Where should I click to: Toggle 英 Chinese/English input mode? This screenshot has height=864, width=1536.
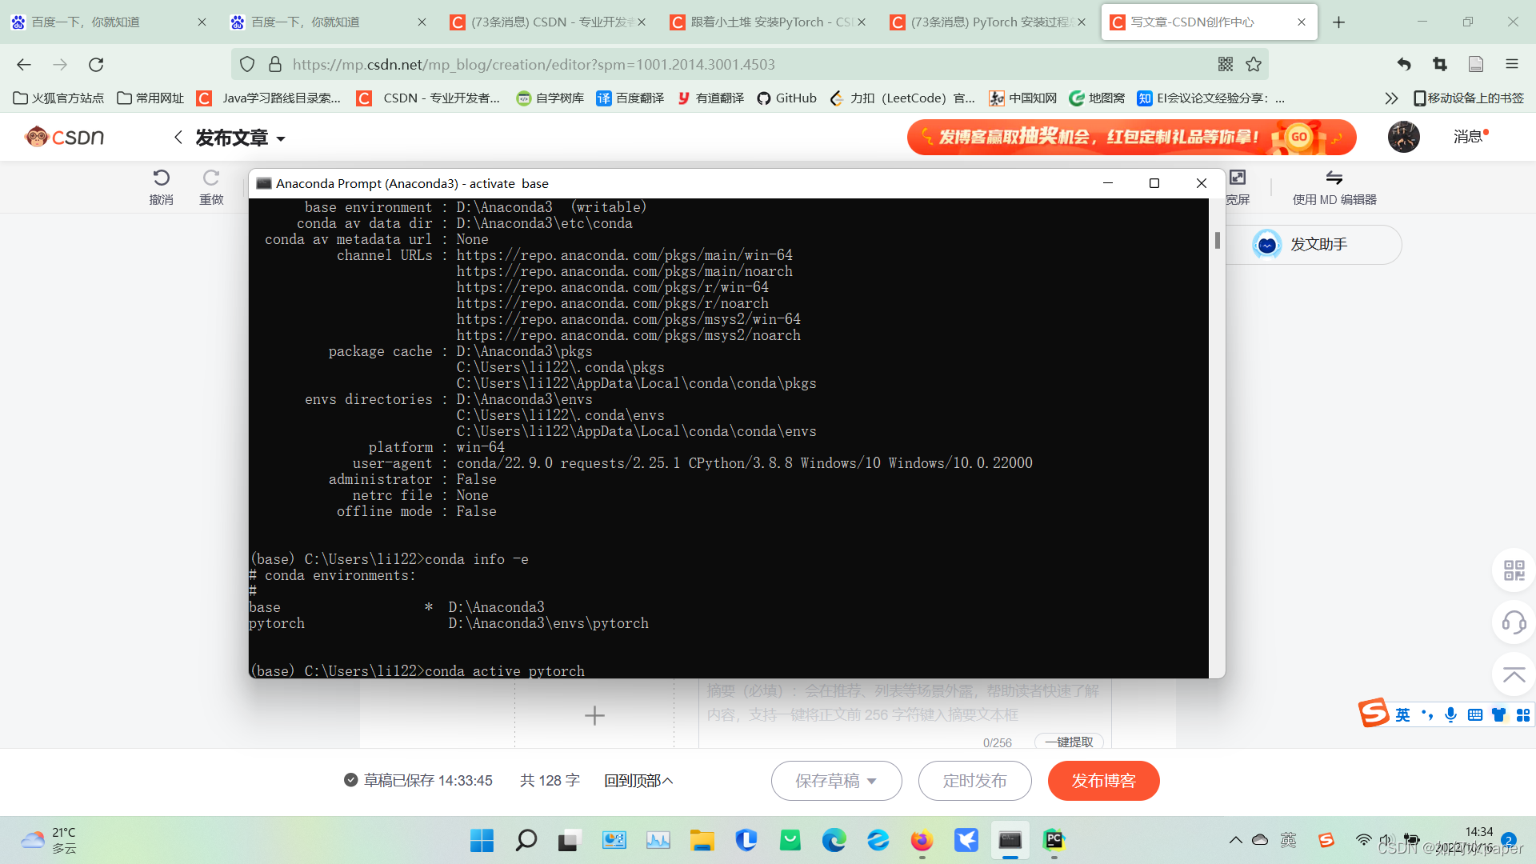1403,714
